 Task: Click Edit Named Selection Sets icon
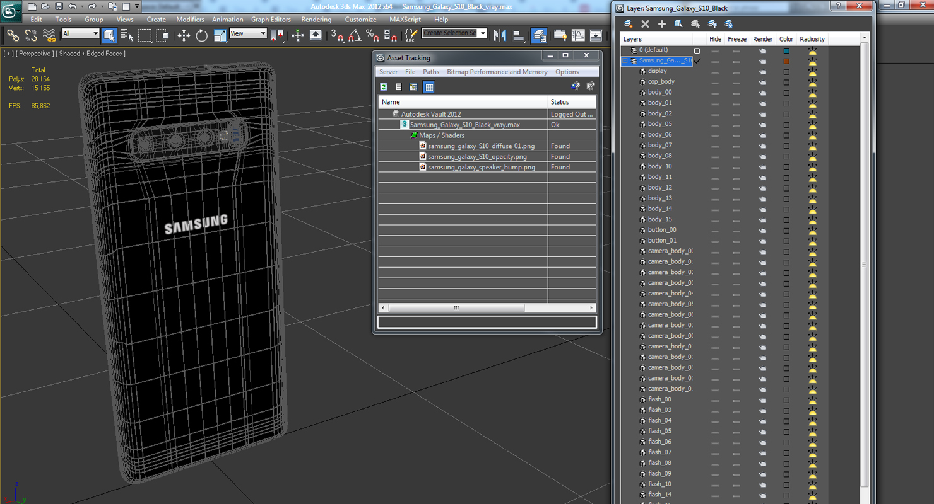(411, 35)
